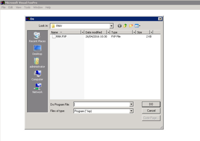Click the dialog resize grip corner
Viewport: 200px width, 141px height.
click(161, 127)
